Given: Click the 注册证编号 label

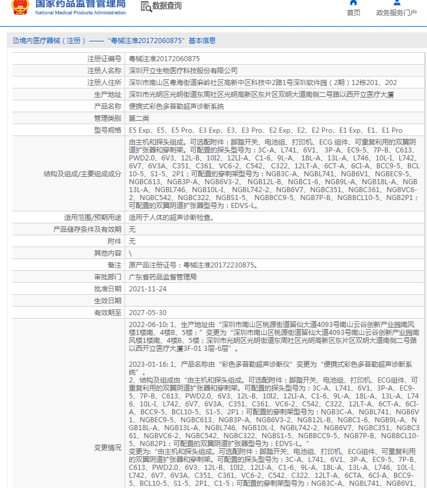Looking at the screenshot, I should [104, 59].
